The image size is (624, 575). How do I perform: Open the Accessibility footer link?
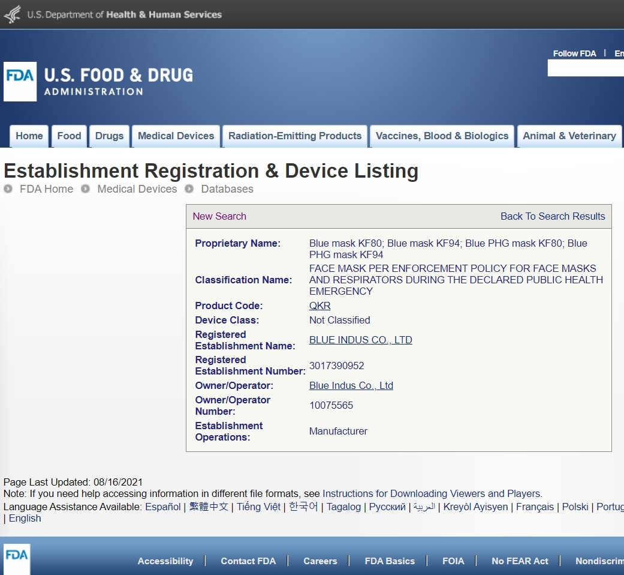pyautogui.click(x=165, y=561)
